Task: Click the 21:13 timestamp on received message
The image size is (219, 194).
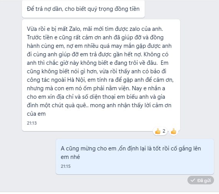Action: click(32, 123)
